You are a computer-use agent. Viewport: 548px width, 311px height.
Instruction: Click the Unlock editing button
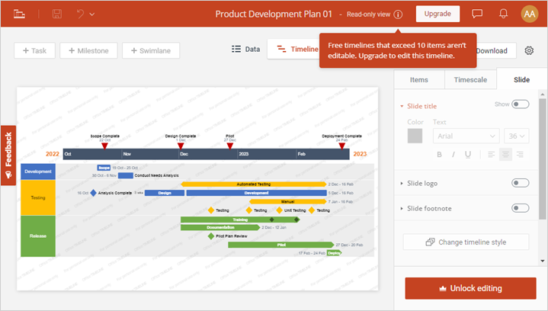(x=470, y=288)
